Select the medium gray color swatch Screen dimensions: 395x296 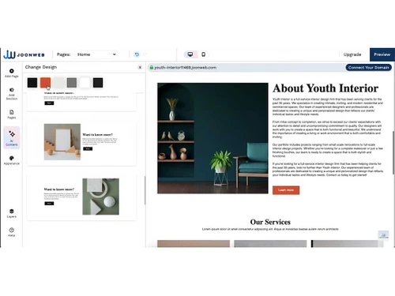point(72,83)
